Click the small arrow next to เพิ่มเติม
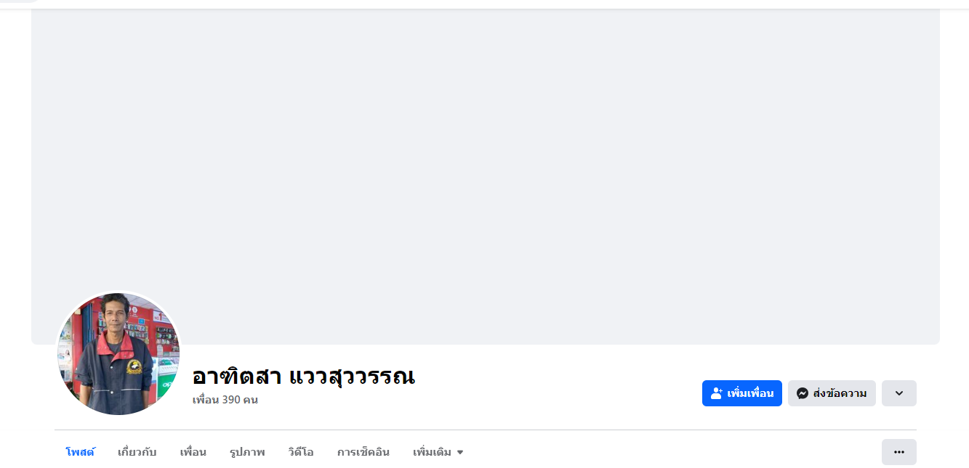The height and width of the screenshot is (468, 969). pyautogui.click(x=460, y=453)
